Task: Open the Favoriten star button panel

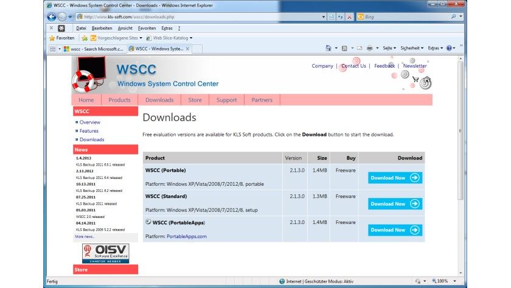Action: [62, 38]
